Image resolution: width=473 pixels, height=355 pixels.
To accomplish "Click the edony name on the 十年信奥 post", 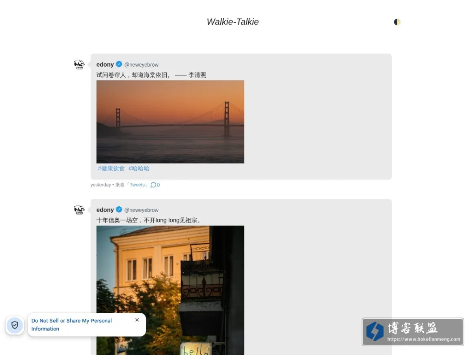I will [105, 209].
